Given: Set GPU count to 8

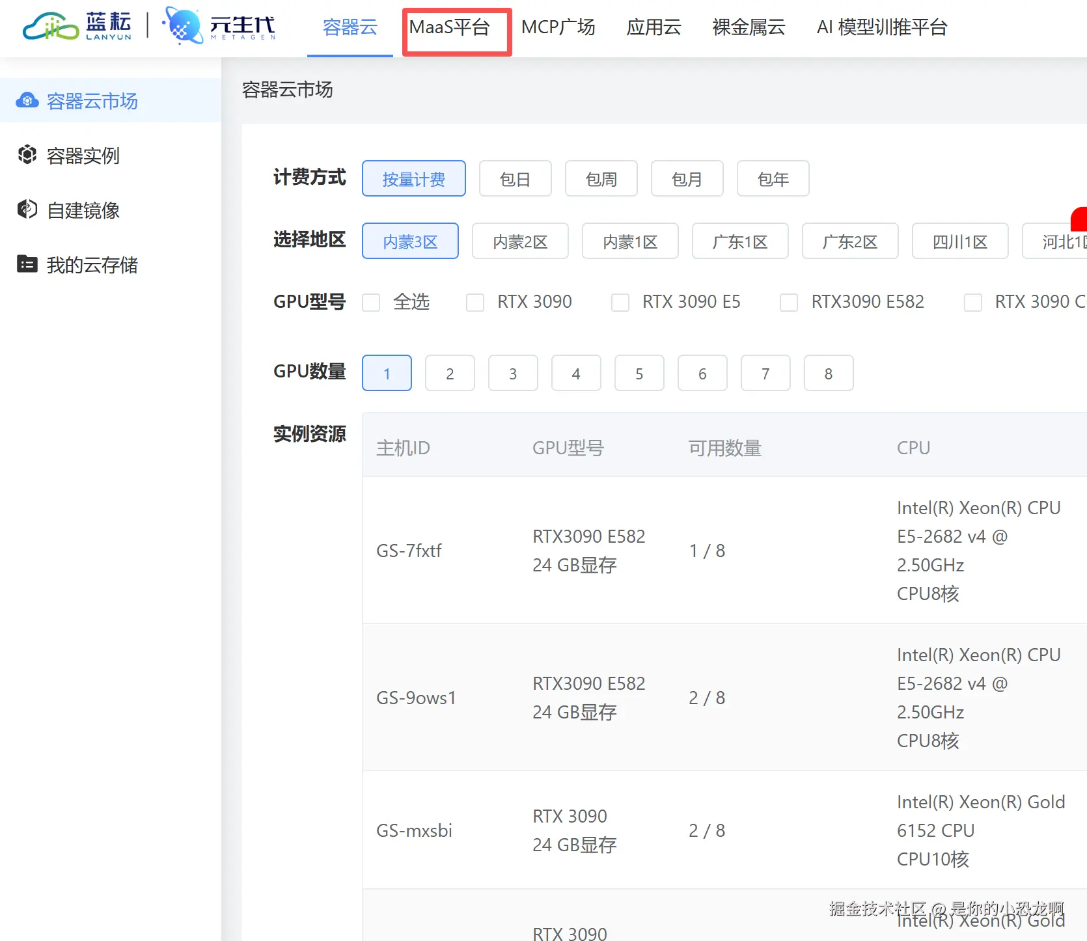Looking at the screenshot, I should (829, 373).
